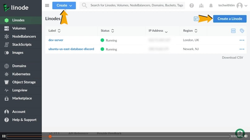Toggle summary list view icon
The width and height of the screenshot is (250, 140).
point(233,31)
